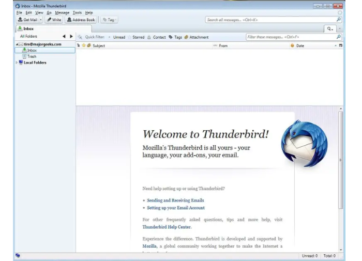Screen dimensions: 362x261
Task: Sort by attachment column icon
Action: pyautogui.click(x=89, y=45)
